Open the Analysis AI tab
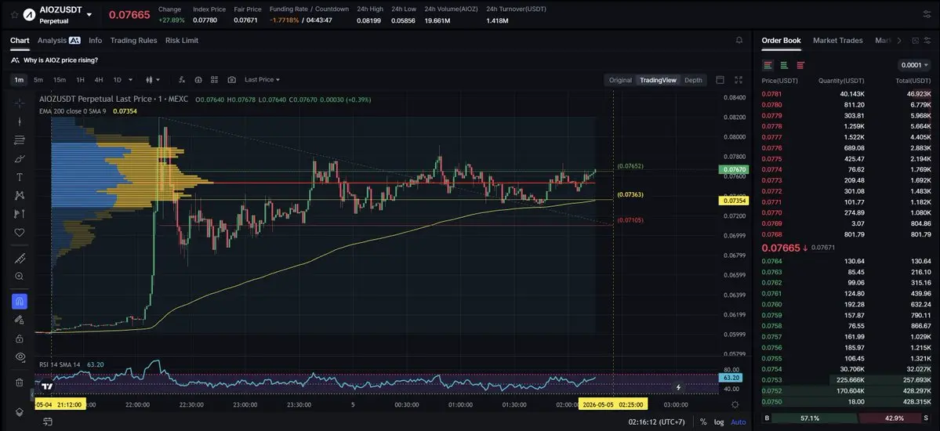 59,40
